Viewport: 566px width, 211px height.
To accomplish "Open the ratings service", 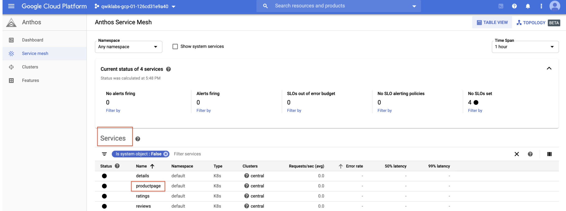I will tap(143, 196).
